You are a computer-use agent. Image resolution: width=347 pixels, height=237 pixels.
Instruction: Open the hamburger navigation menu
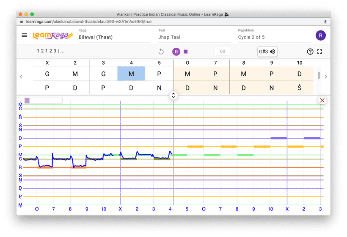25,35
